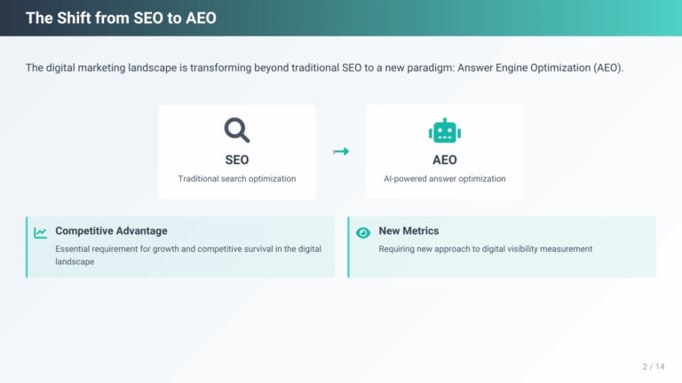Click the 'Competitive Advantage' heading
This screenshot has height=383, width=682.
(111, 231)
